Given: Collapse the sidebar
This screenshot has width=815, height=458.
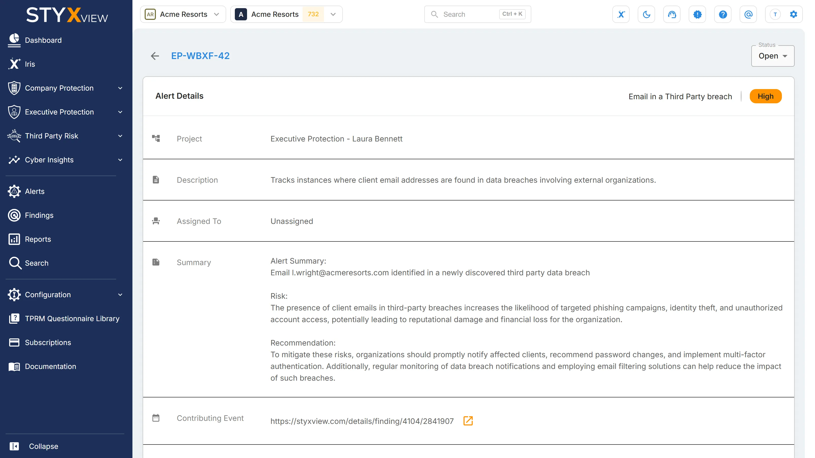Looking at the screenshot, I should tap(34, 446).
